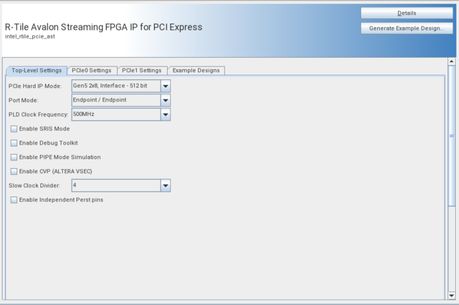Open the PCIe0 Settings tab
459x305 pixels.
(x=92, y=70)
